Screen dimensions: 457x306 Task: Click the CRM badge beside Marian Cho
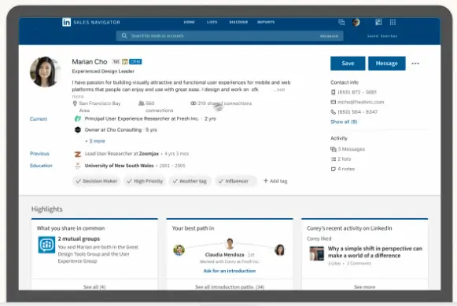[135, 62]
